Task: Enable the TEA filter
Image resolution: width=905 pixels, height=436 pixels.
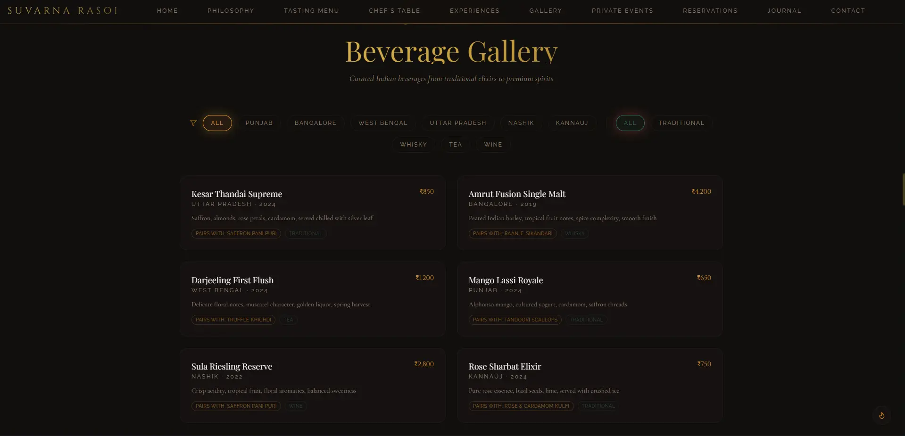Action: [x=455, y=145]
